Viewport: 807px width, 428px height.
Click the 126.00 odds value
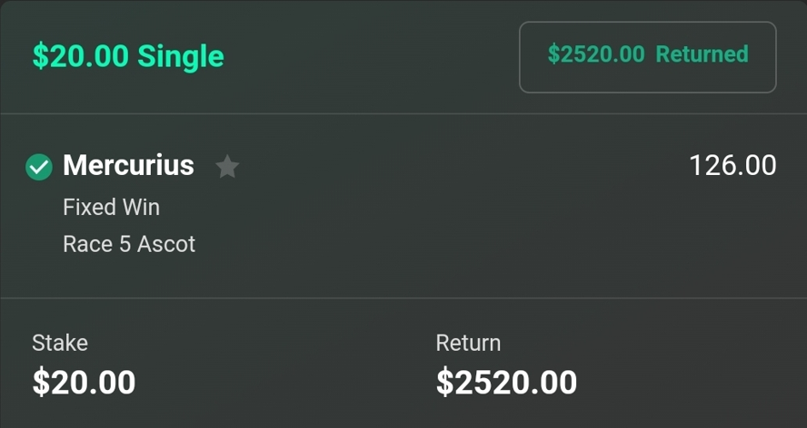coord(732,166)
